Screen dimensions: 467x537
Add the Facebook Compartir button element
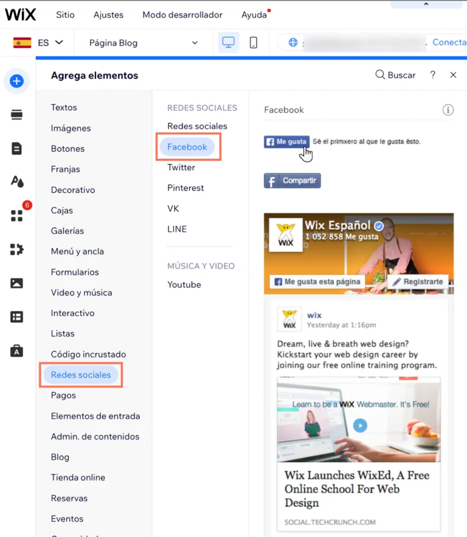[x=292, y=181]
